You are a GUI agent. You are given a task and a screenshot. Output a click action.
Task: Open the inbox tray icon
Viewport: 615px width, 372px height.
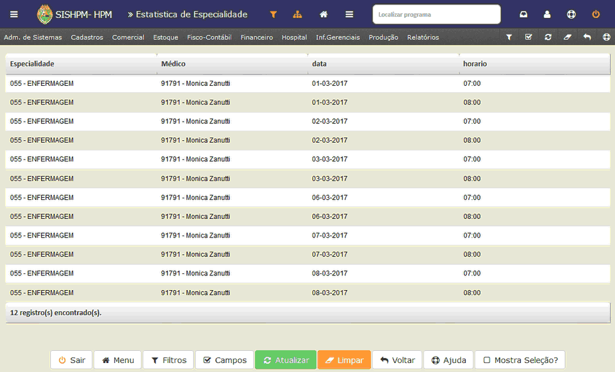[523, 15]
